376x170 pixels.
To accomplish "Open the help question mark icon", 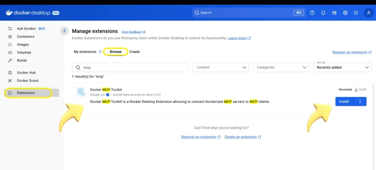I will coord(312,13).
